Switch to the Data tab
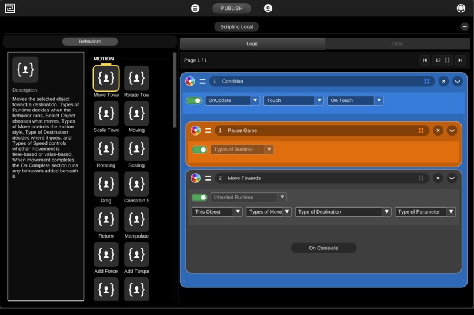Screen dimensions: 474x315 click(x=397, y=44)
